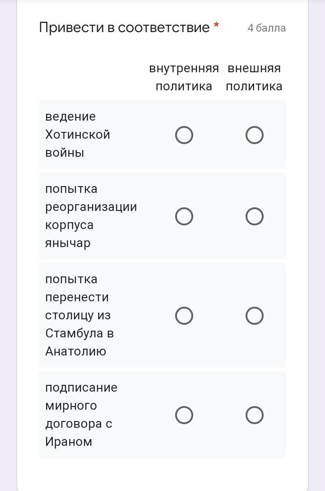
Task: Mark Хотинской войны as внешняя политика
Action: coord(254,135)
